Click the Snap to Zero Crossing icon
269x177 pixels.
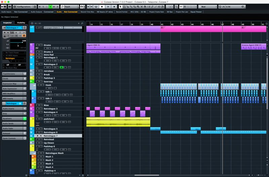pyautogui.click(x=176, y=7)
